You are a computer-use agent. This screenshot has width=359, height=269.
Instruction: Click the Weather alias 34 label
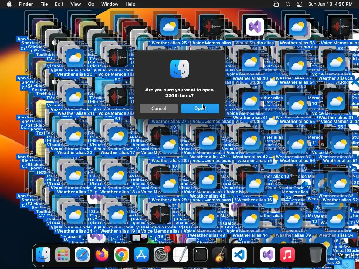pos(336,235)
